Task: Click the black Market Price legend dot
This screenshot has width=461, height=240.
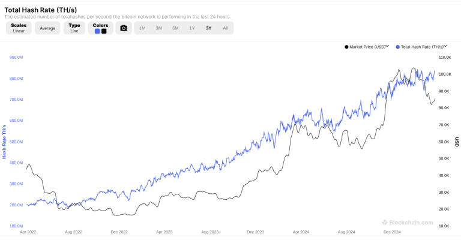Action: (x=346, y=46)
